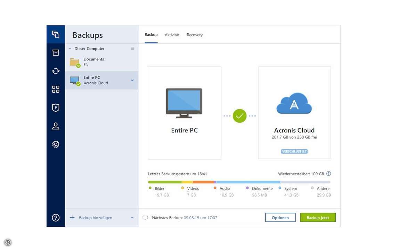
Task: Switch to the Aktivität tab
Action: tap(172, 35)
